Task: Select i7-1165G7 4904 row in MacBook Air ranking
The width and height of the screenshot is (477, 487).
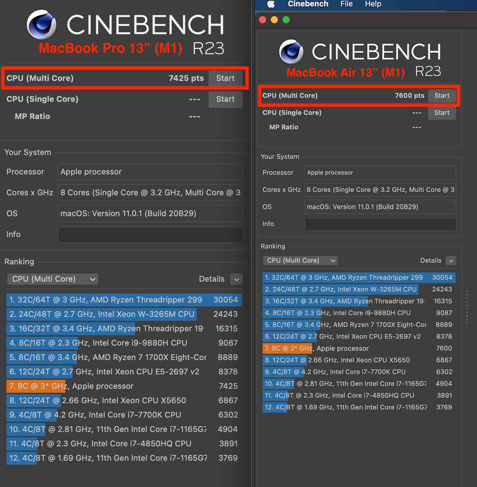Action: pyautogui.click(x=359, y=384)
